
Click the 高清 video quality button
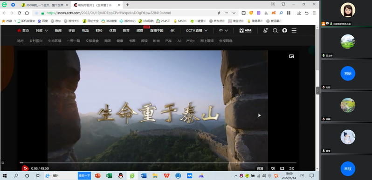point(260,168)
